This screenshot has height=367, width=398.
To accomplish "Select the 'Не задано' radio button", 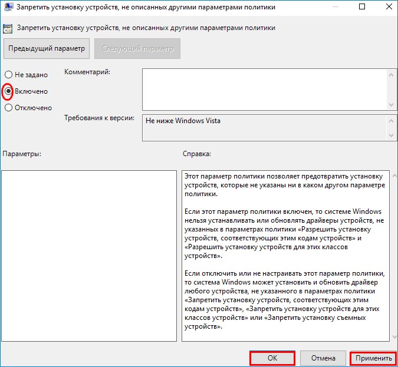I will 8,75.
